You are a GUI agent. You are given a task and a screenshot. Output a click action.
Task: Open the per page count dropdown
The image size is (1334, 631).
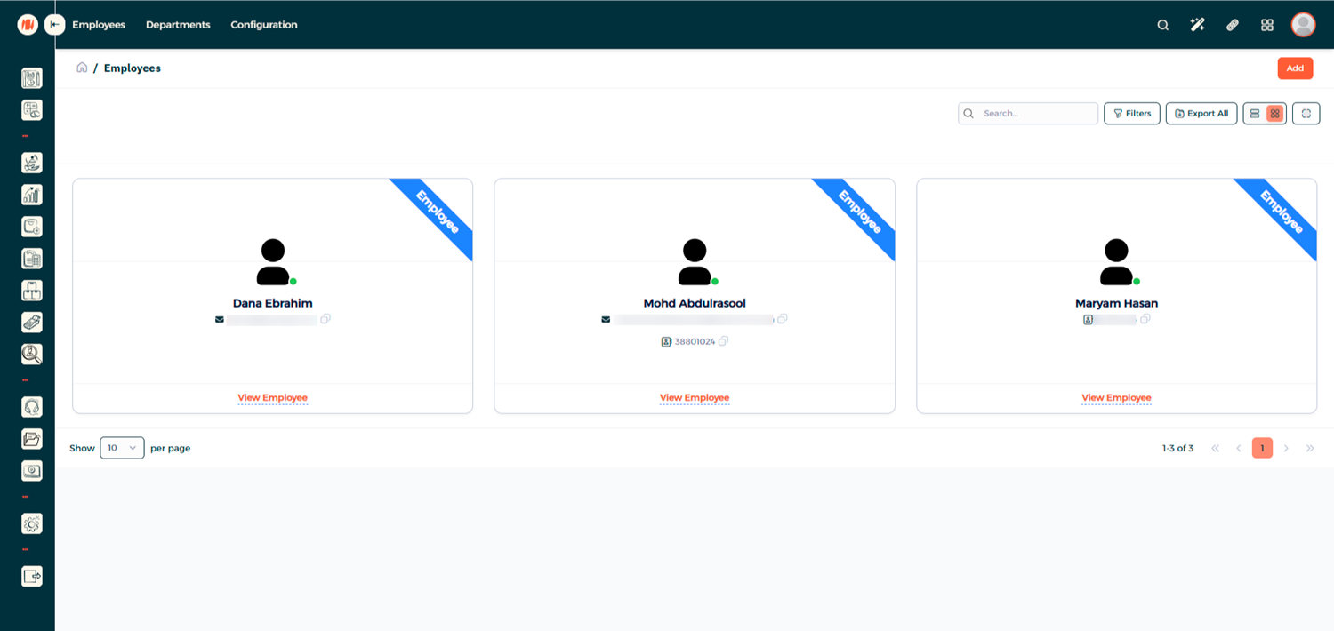pos(122,448)
